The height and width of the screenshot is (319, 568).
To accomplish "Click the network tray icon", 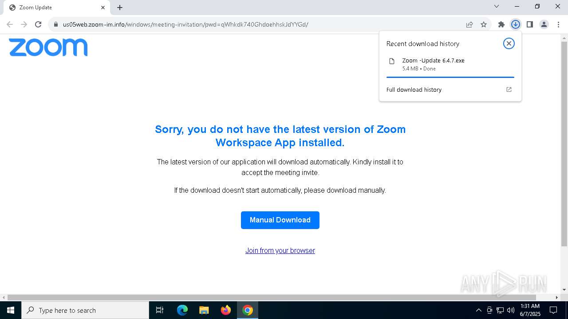I will pyautogui.click(x=500, y=310).
